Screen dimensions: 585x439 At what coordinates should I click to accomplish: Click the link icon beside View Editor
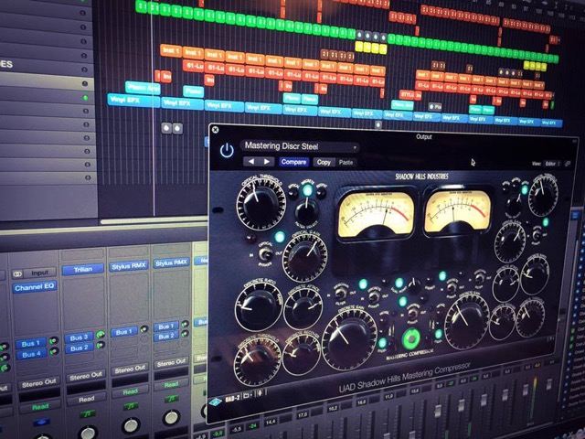pyautogui.click(x=568, y=164)
